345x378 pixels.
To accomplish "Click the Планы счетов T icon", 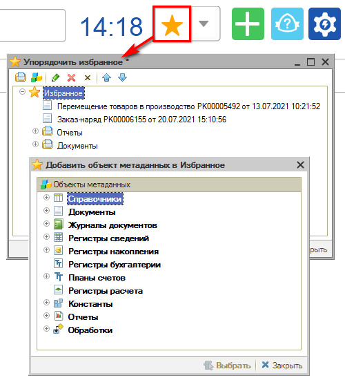I will tap(58, 276).
